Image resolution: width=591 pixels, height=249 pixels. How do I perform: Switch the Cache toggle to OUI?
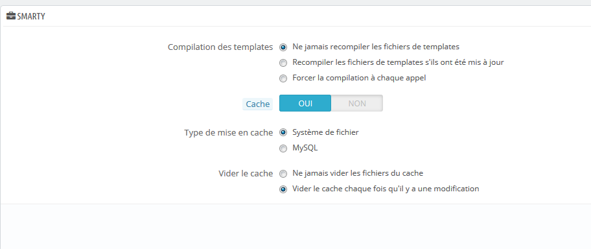(x=305, y=103)
